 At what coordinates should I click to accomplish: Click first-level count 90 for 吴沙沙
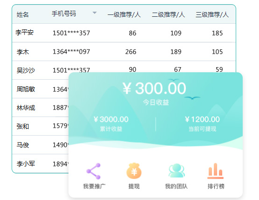[x=132, y=69]
